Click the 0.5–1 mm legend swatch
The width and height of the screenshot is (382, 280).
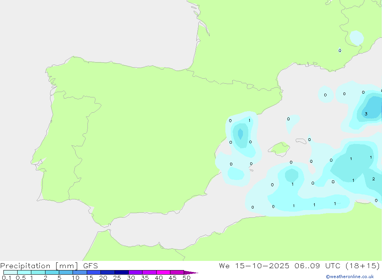point(24,272)
